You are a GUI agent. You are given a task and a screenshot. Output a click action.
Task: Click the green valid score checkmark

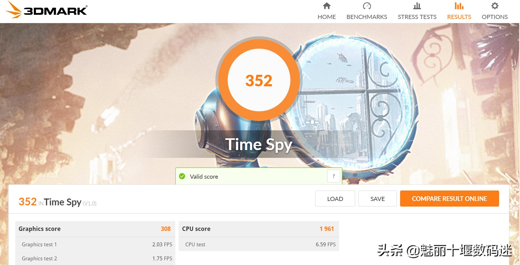[x=182, y=176]
